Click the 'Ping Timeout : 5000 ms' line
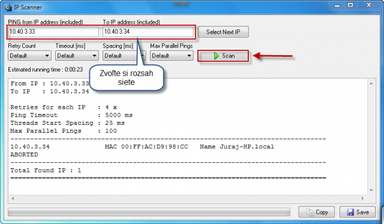 click(71, 115)
